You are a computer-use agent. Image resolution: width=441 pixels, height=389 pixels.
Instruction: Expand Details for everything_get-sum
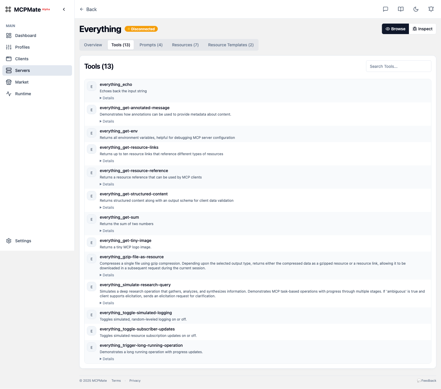point(107,231)
